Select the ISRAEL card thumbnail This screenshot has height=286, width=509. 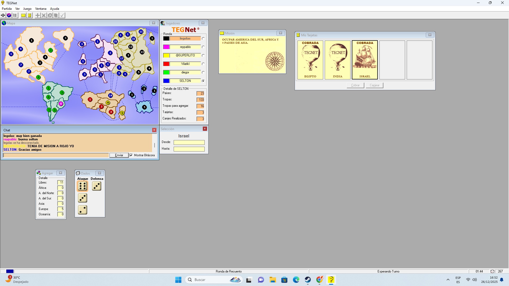[x=365, y=60]
